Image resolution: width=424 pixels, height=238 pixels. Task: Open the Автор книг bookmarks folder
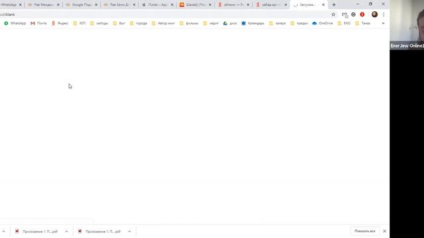point(164,24)
